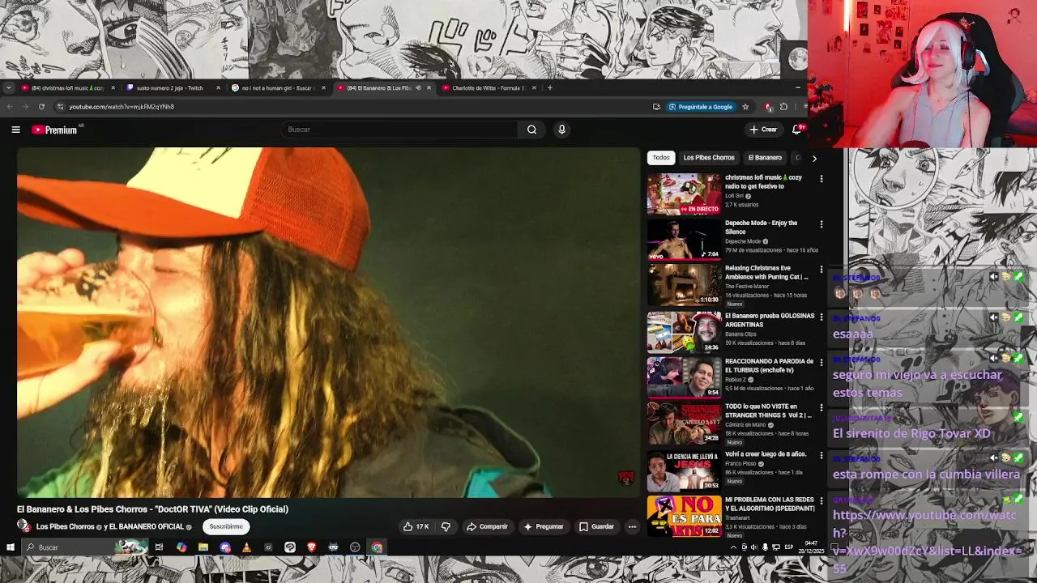The image size is (1037, 583).
Task: Dislike the video with thumbs down
Action: (446, 526)
